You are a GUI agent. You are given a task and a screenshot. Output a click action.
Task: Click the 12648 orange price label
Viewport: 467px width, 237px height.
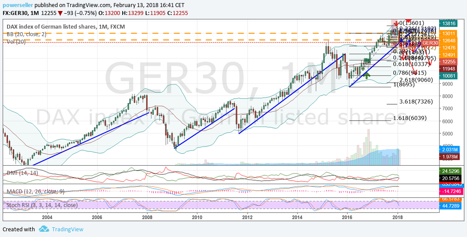click(448, 41)
